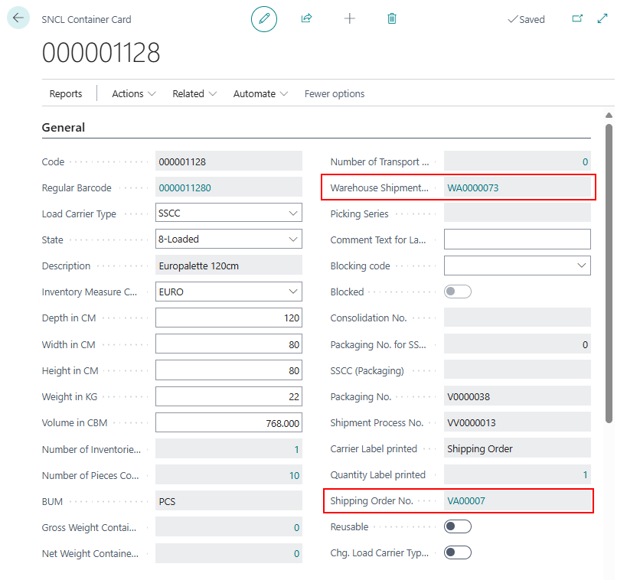Open the Actions menu
The image size is (640, 580).
[134, 93]
